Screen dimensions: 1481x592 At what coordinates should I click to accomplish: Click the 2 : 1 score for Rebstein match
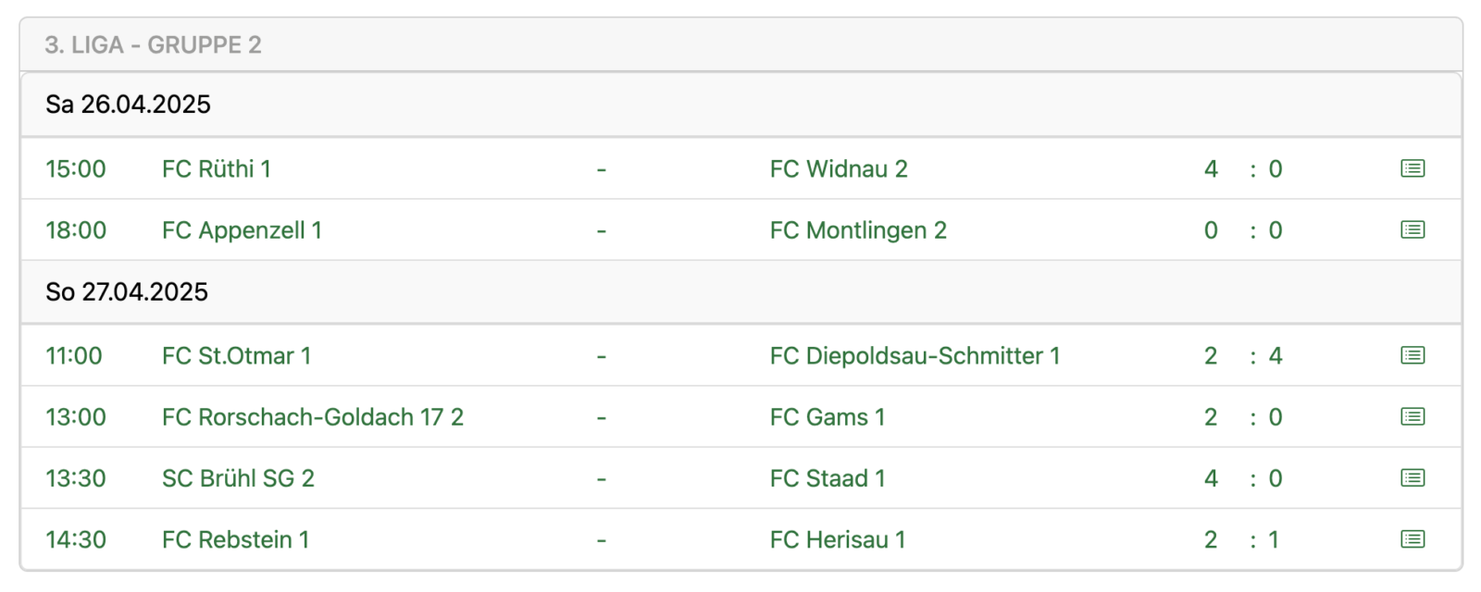click(x=1241, y=539)
